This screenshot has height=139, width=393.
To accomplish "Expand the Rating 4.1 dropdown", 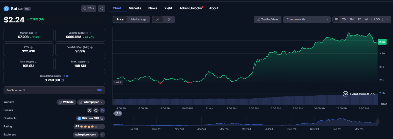I will [x=89, y=126].
